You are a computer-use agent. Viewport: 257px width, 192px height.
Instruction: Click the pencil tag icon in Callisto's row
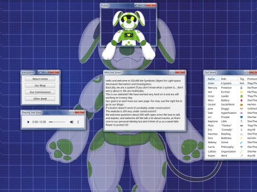click(x=241, y=152)
